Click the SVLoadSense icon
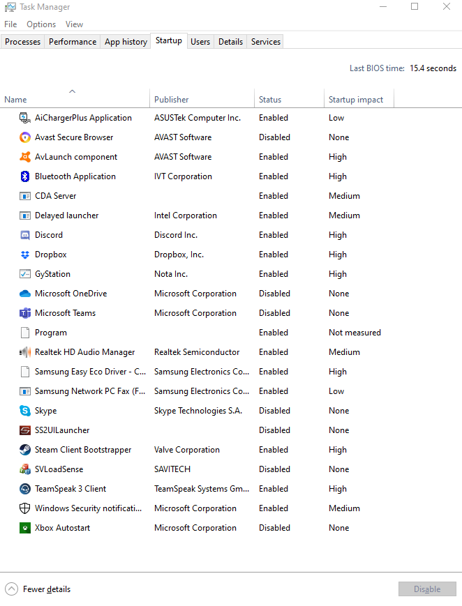Screen dimensions: 462x606 pyautogui.click(x=24, y=469)
